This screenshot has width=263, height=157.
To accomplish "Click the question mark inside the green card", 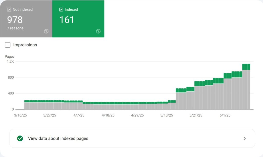I will [x=98, y=31].
